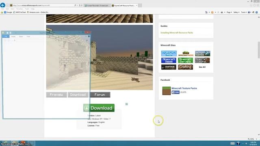
Task: Open View tab in Explorer window
Action: point(28,36)
